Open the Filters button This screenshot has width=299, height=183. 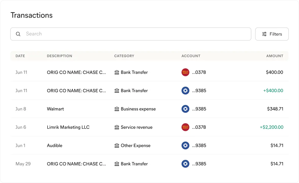[x=272, y=34]
